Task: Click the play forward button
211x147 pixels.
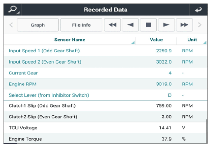Action: (167, 25)
